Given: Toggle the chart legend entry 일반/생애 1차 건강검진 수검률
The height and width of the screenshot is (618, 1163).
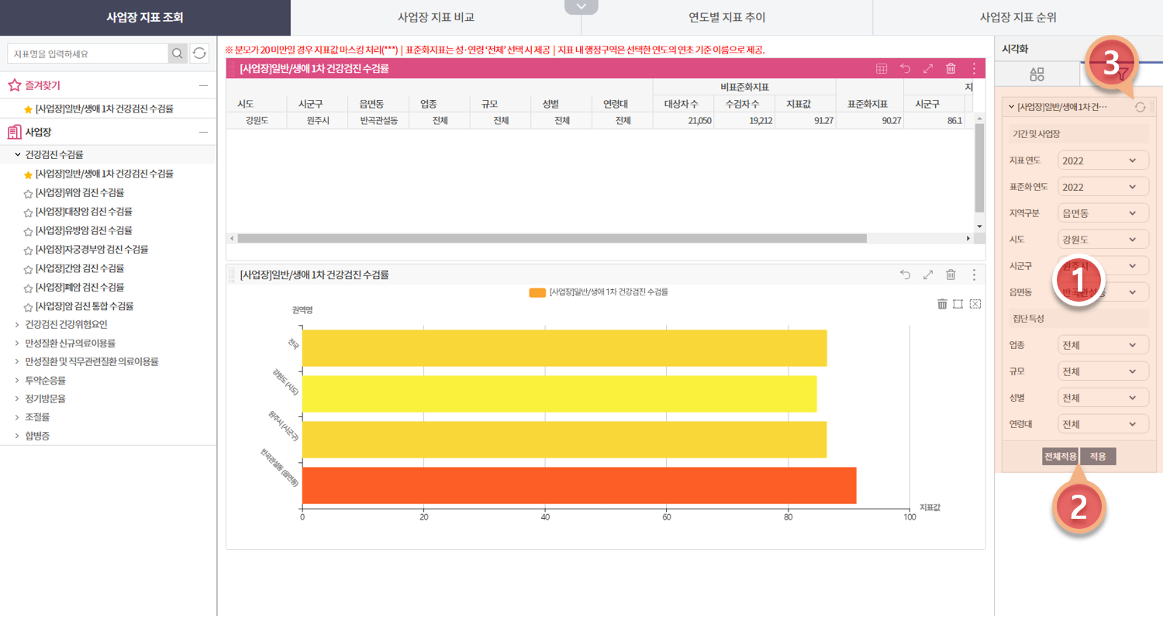Looking at the screenshot, I should click(x=598, y=292).
